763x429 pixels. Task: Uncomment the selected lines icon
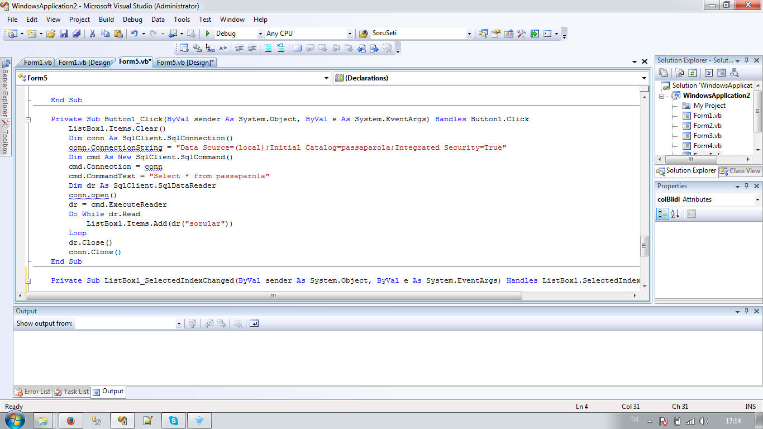280,48
